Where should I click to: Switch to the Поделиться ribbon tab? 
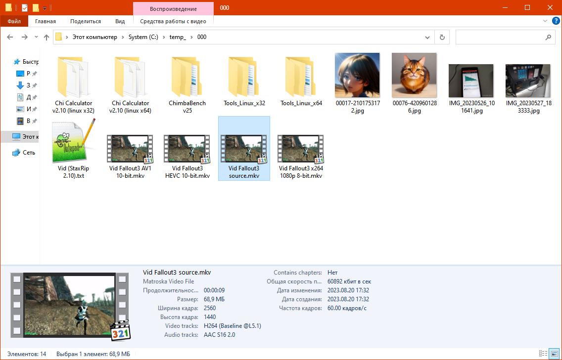pos(85,21)
